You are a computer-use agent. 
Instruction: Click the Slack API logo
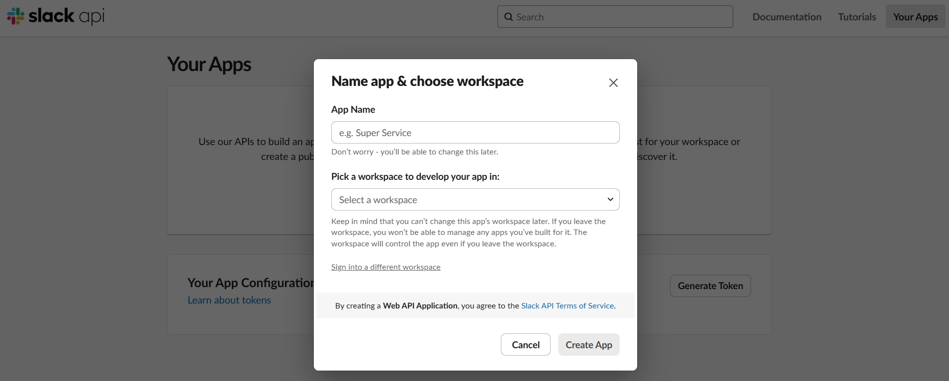tap(56, 16)
